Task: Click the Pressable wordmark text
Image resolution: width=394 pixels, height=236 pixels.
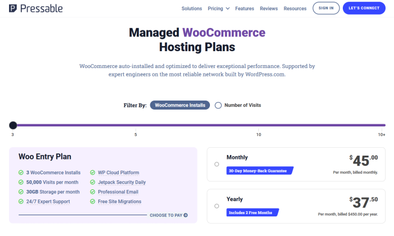Action: point(42,8)
